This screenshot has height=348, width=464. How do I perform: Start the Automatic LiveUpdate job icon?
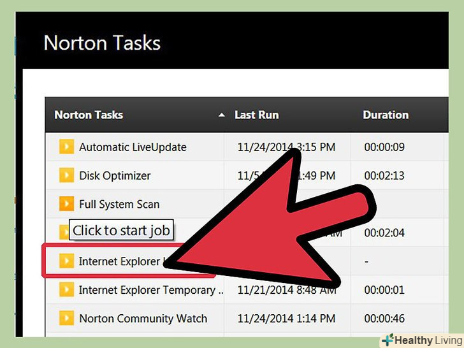tap(66, 147)
